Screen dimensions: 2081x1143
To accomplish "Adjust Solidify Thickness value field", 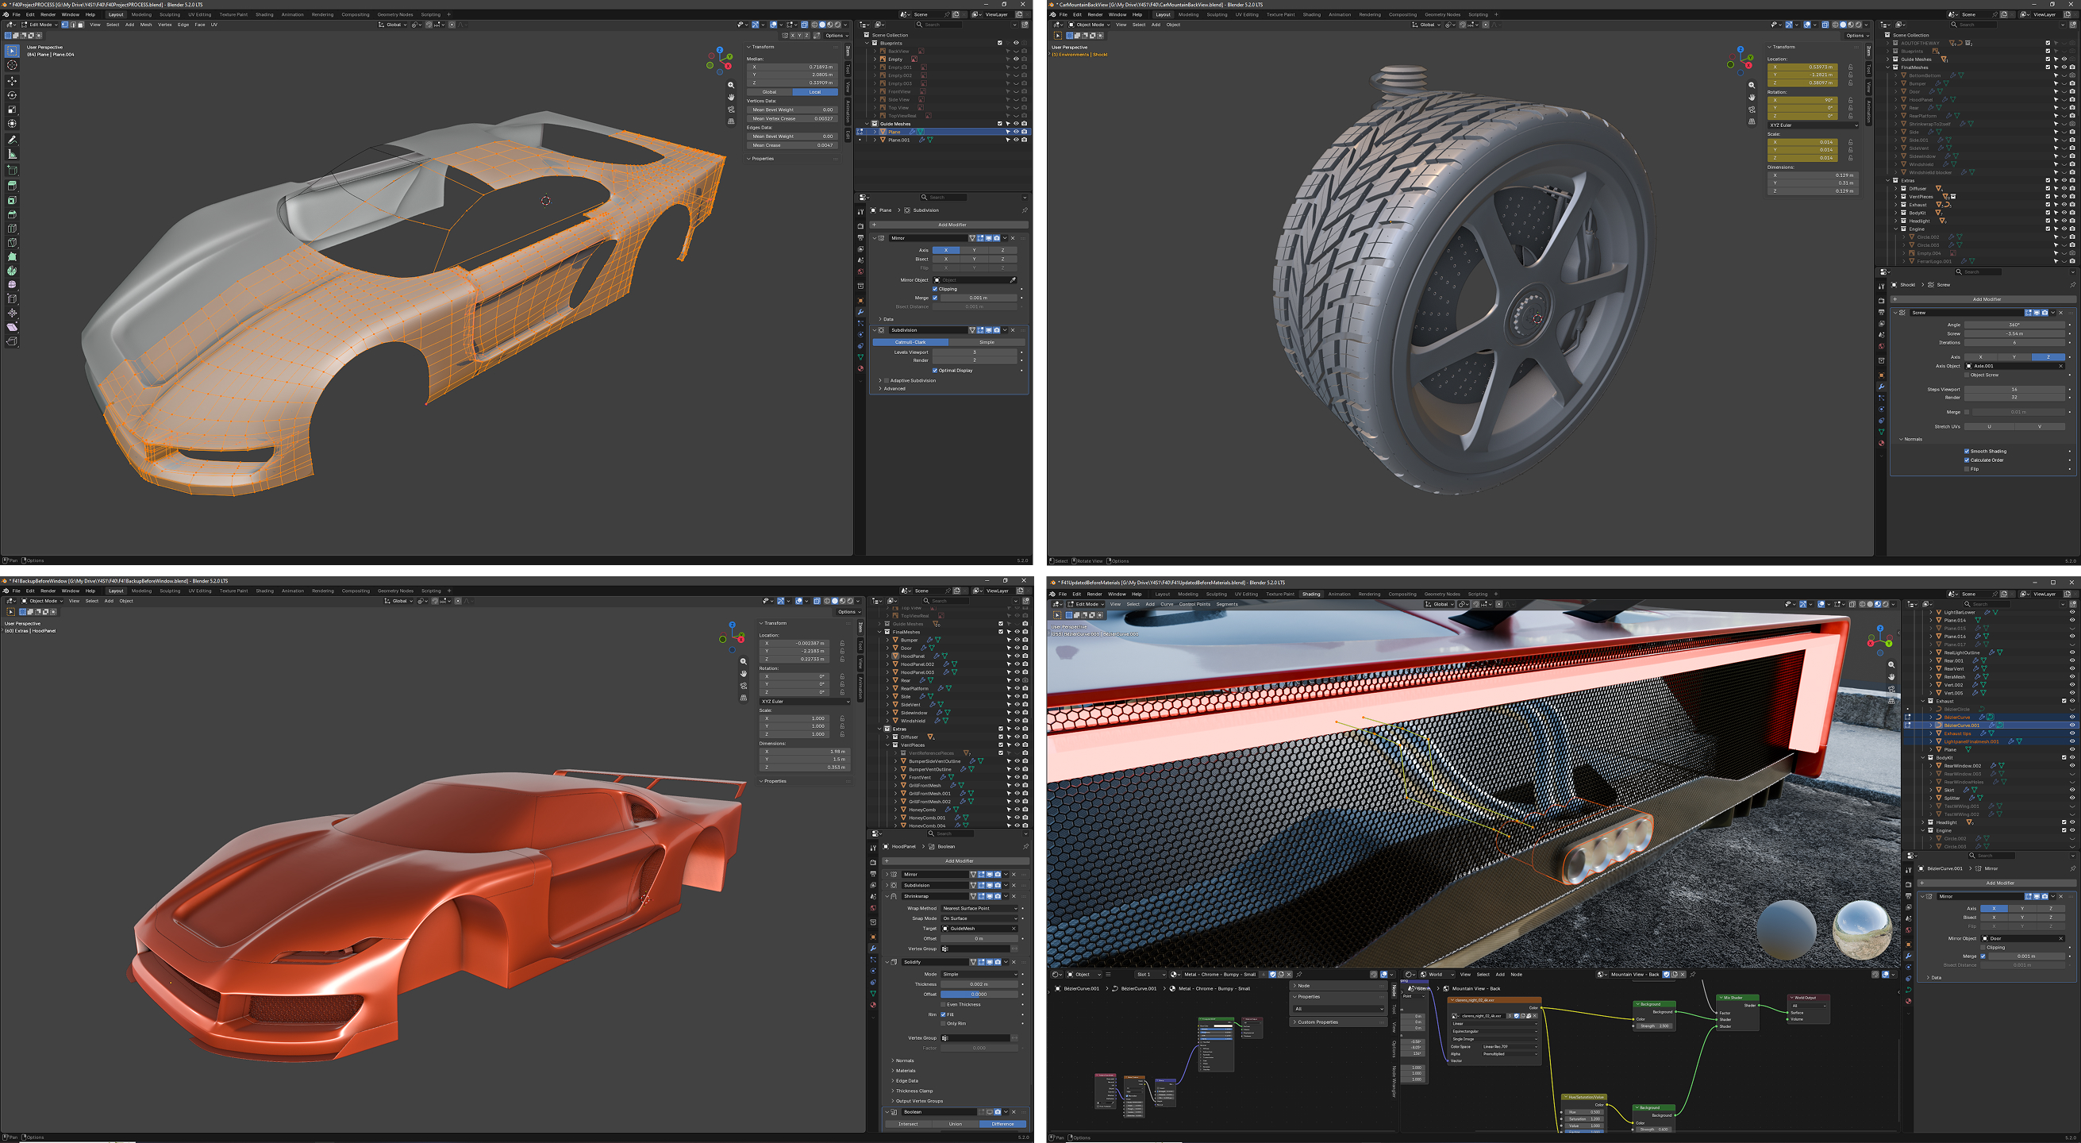I will [x=979, y=985].
